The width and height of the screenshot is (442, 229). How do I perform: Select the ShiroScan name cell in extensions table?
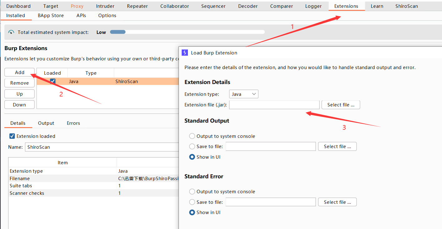[x=127, y=81]
